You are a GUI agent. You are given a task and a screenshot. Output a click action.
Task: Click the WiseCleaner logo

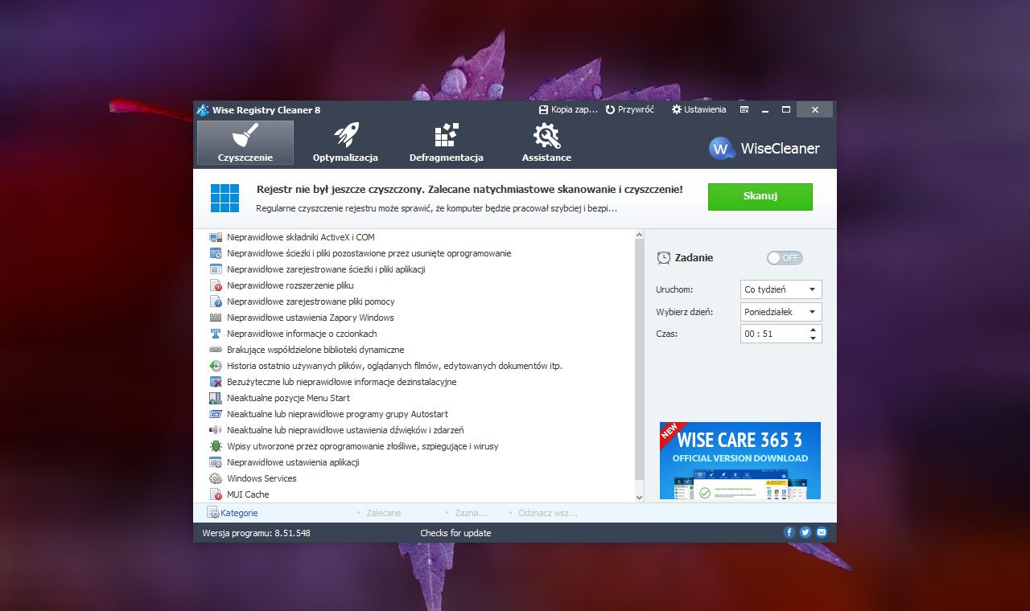[x=764, y=148]
